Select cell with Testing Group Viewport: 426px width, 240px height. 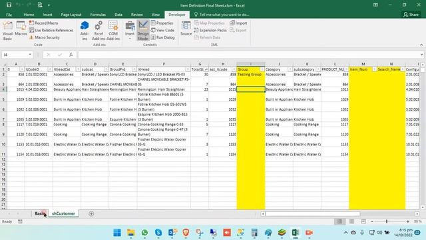click(x=251, y=74)
